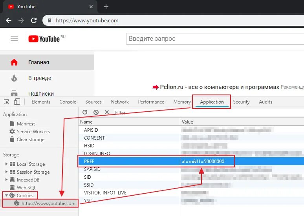Switch to the Sources tab

(93, 102)
